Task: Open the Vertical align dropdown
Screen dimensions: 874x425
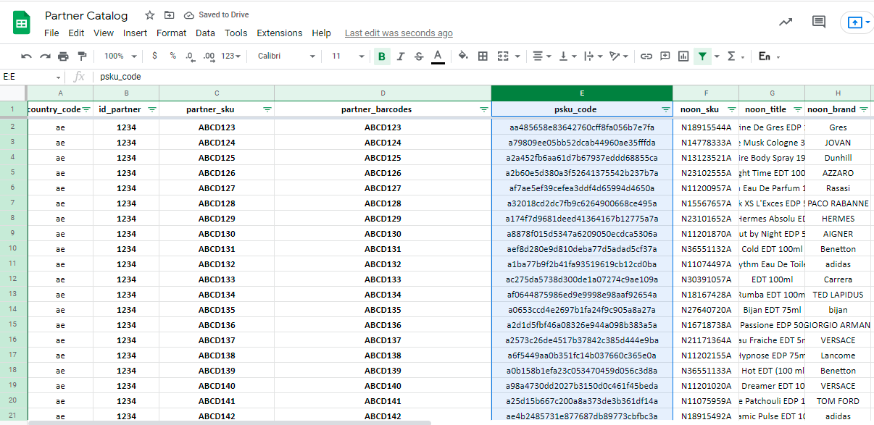Action: (567, 56)
